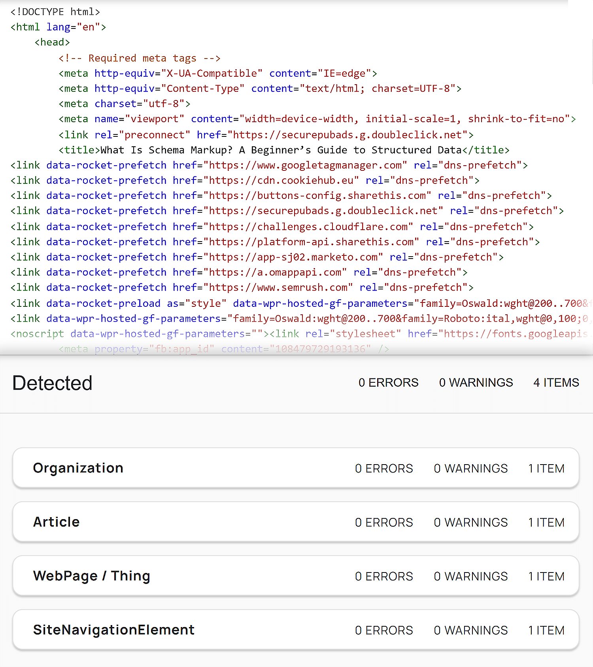Viewport: 593px width, 667px height.
Task: Click the preconnect securepubads link line
Action: [x=266, y=135]
